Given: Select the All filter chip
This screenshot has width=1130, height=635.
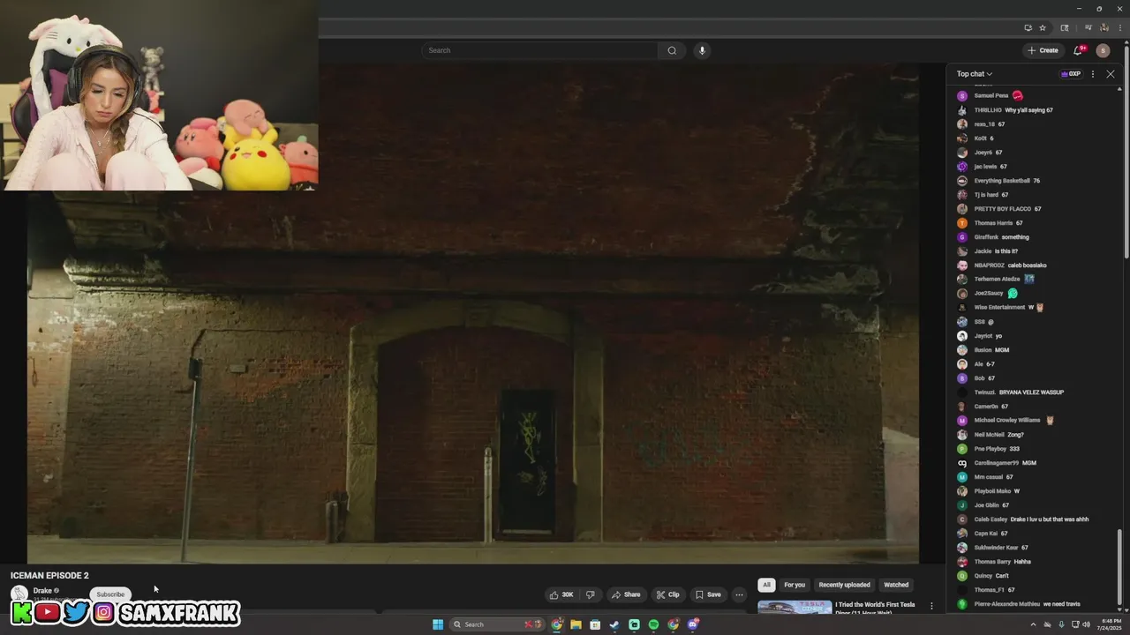Looking at the screenshot, I should [766, 585].
